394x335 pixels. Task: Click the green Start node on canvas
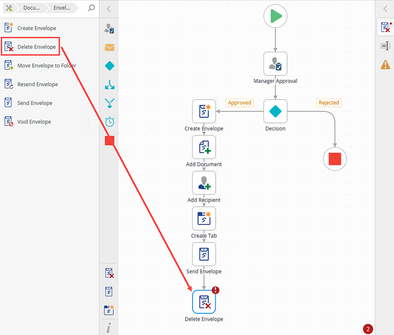pos(275,16)
